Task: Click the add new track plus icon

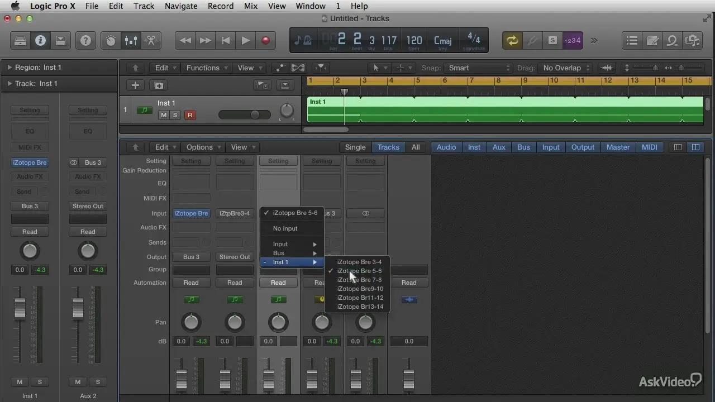Action: [135, 85]
